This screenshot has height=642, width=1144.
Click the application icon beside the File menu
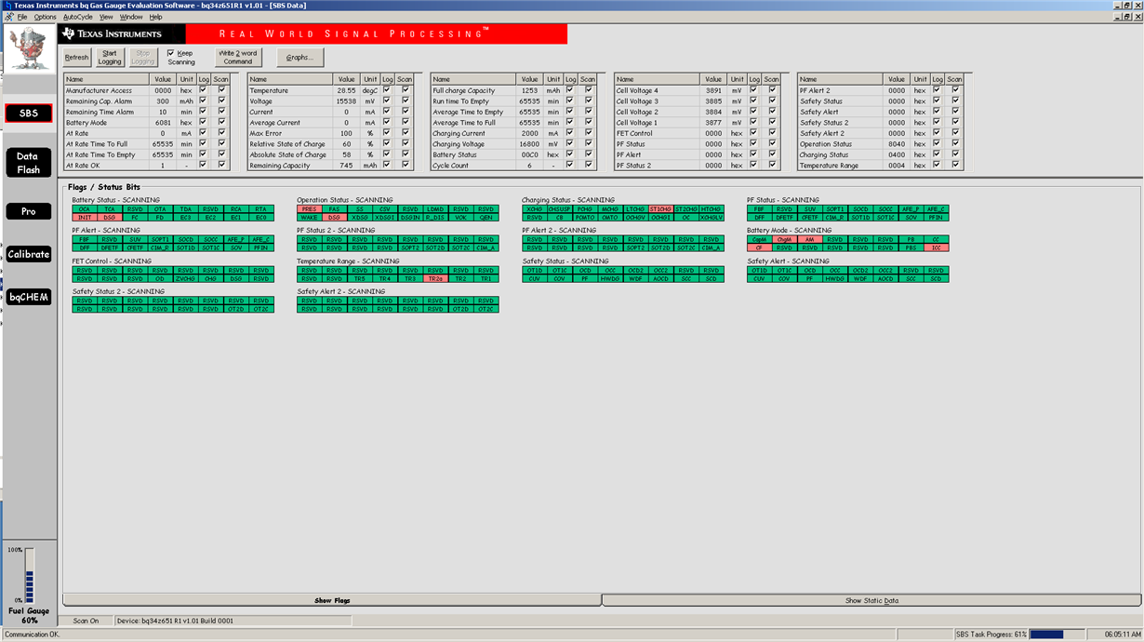(x=8, y=17)
